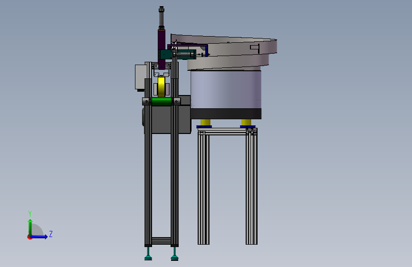The image size is (412, 267).
Task: Select the right yellow rubber mount under the feeder
Action: 246,123
